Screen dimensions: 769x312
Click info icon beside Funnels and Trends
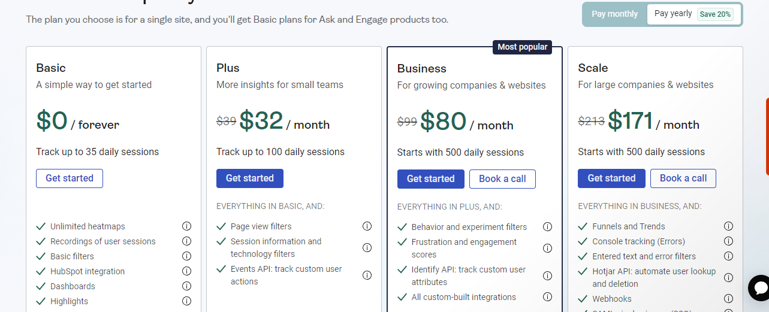(x=728, y=226)
